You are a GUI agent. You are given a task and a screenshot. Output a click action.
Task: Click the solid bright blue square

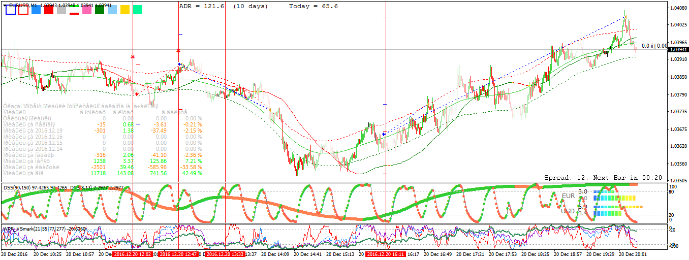tap(36, 10)
